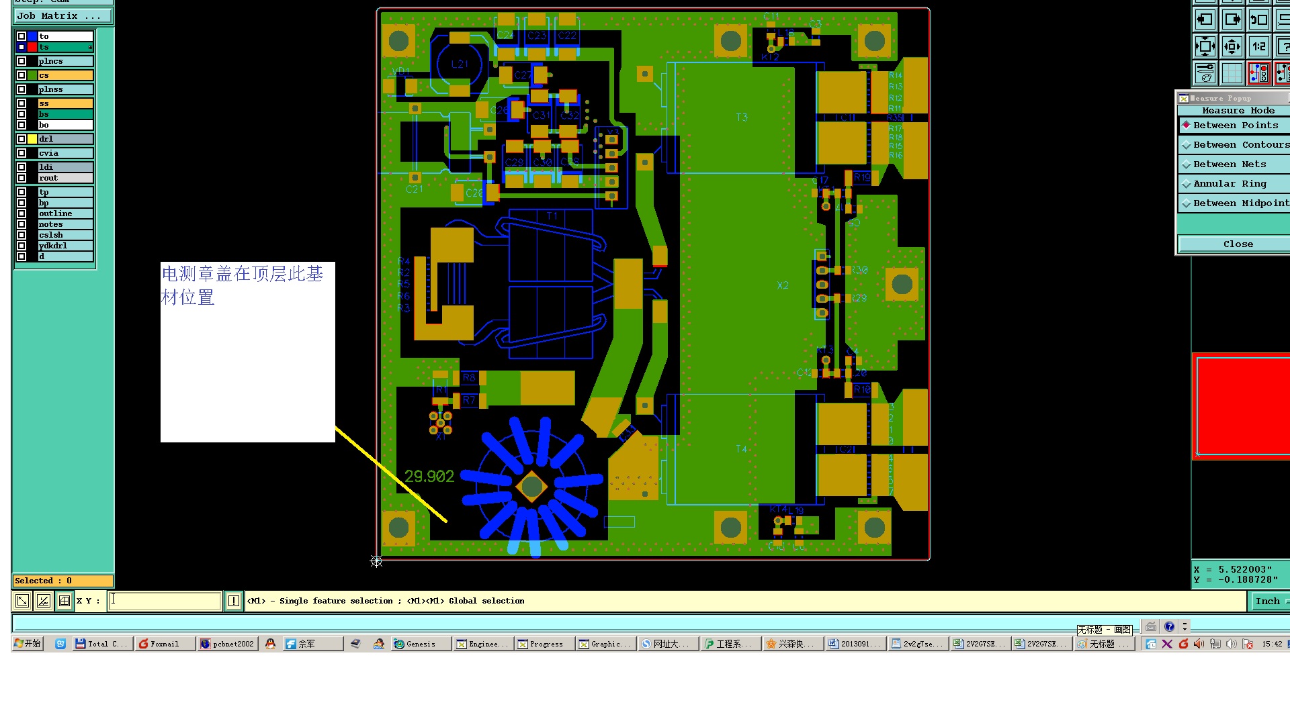Screen dimensions: 1290x725
Task: Select Annular Ring measure mode
Action: [x=1230, y=184]
